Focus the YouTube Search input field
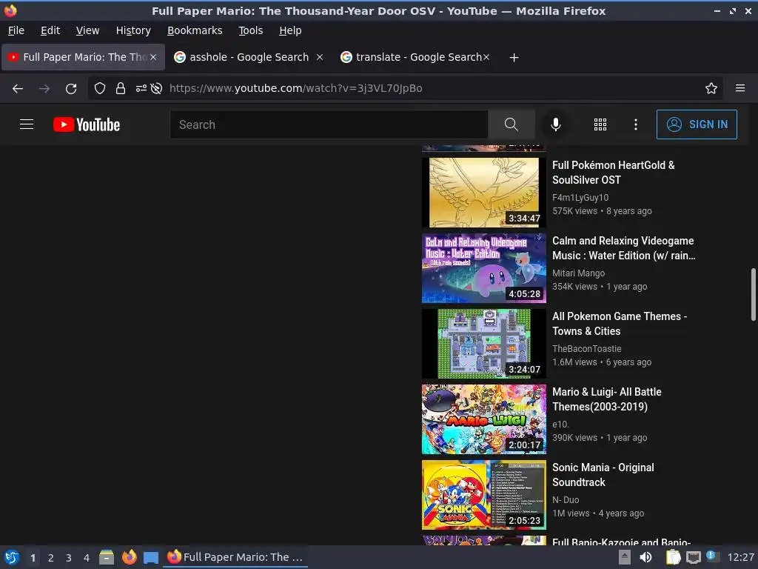The image size is (758, 569). coord(329,124)
